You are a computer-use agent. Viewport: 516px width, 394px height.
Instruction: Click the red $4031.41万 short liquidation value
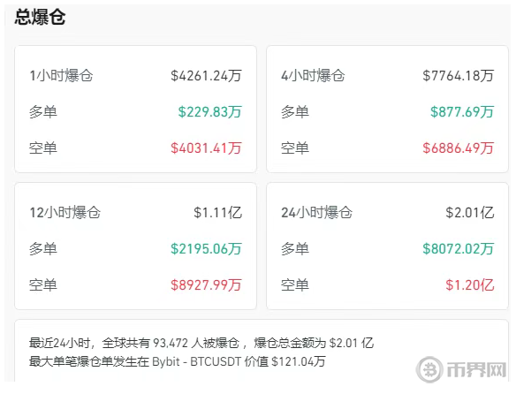tap(207, 148)
